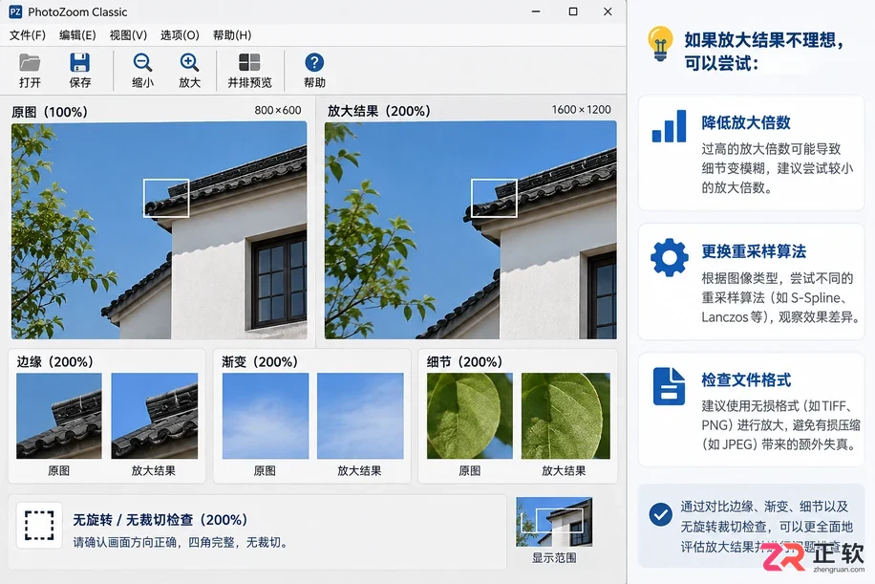
Task: Click the 放大 zoom-in magnifier icon
Action: coord(190,62)
